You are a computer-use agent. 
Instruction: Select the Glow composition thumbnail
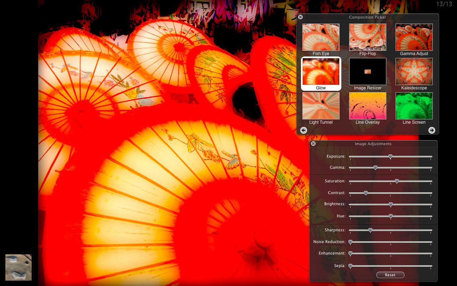321,71
